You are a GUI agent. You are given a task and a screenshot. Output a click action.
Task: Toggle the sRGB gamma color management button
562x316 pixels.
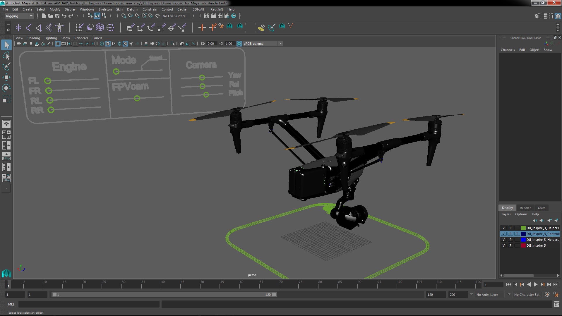click(239, 44)
